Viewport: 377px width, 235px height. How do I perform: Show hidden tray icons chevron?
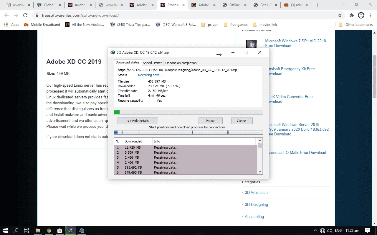tap(315, 231)
